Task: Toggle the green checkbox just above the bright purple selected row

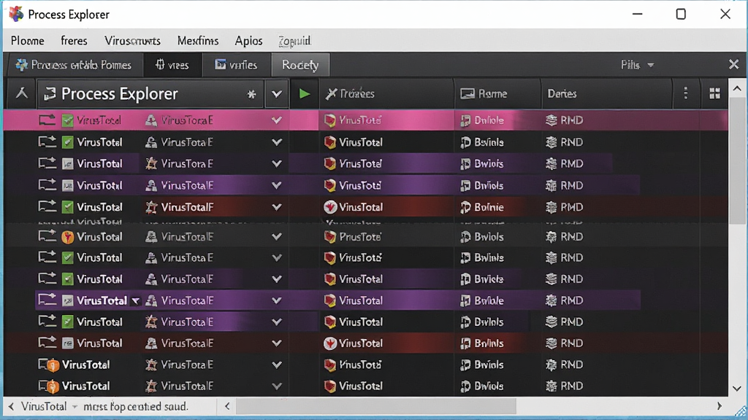Action: tap(68, 279)
